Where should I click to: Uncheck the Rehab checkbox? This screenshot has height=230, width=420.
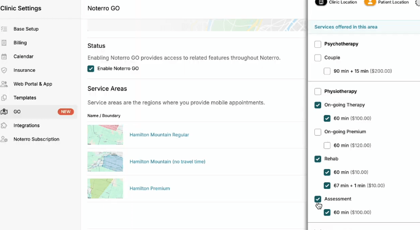coord(317,159)
